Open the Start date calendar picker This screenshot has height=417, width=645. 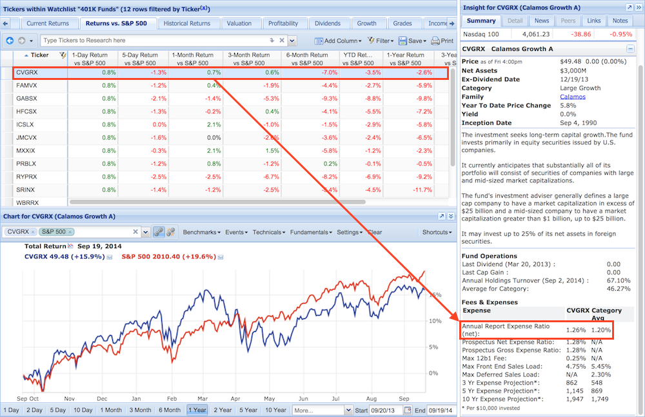pos(408,411)
